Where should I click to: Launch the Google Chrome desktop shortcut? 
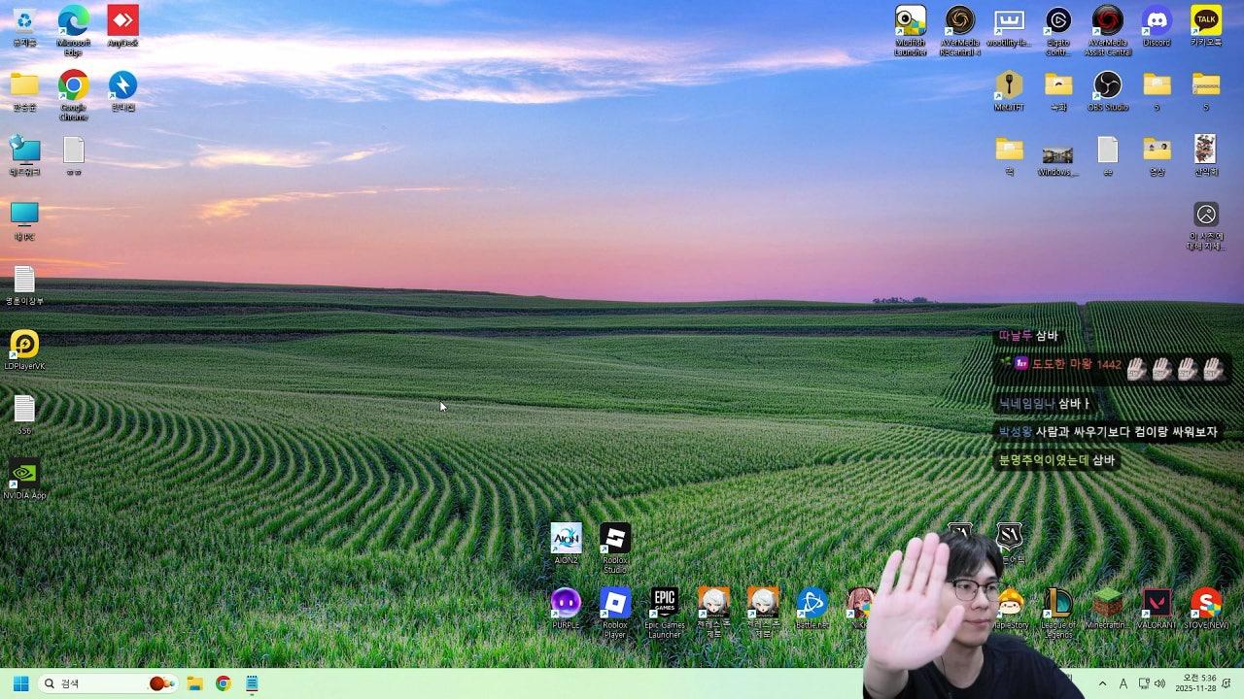[x=74, y=95]
